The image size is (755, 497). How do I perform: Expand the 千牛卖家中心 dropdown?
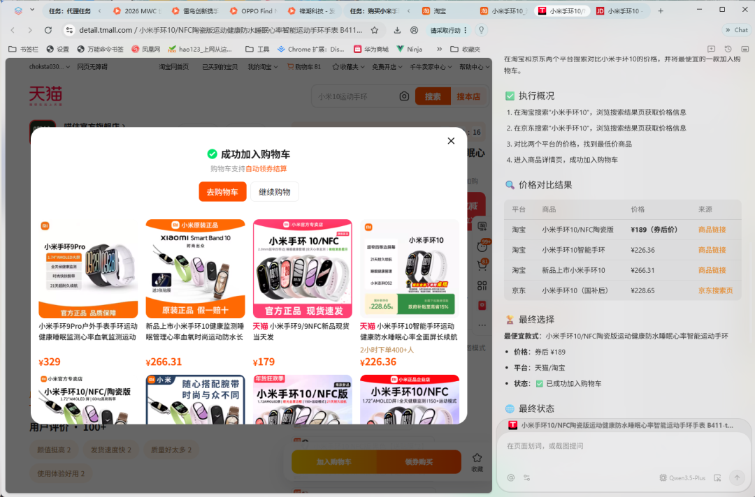(431, 67)
